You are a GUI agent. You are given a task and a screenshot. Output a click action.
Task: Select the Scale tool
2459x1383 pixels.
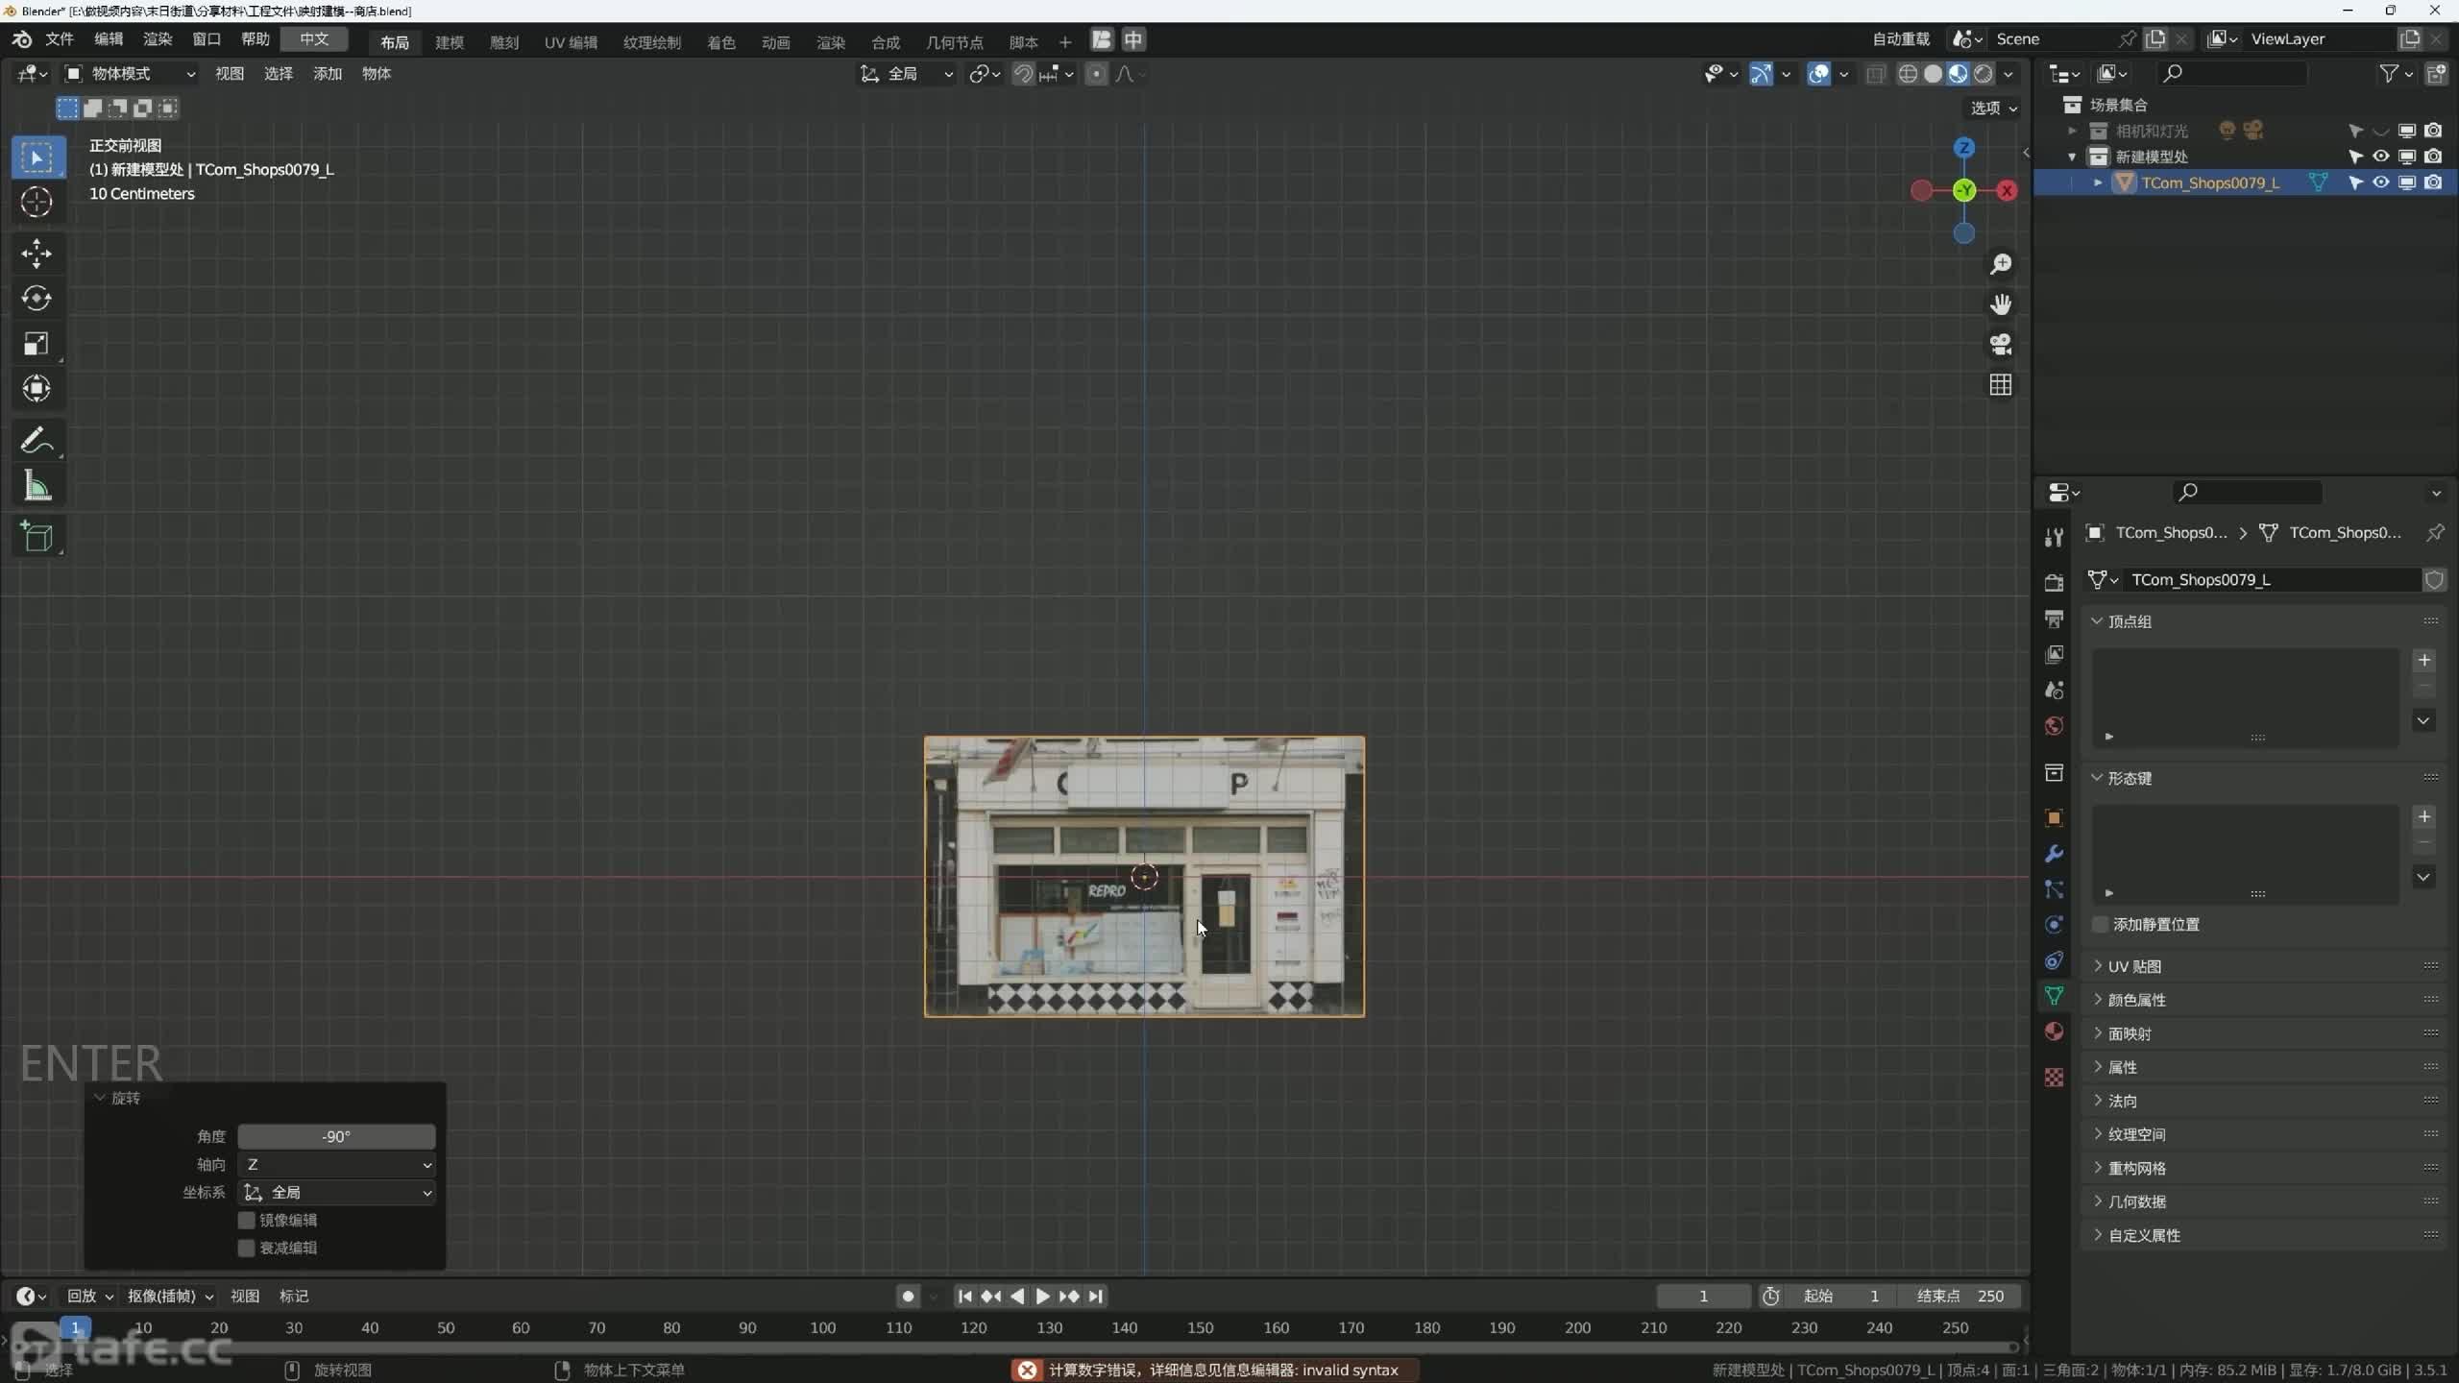(37, 344)
